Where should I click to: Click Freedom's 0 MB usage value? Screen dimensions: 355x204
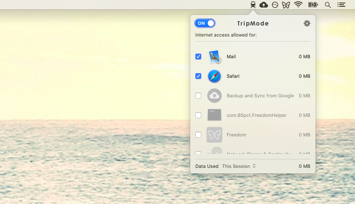click(x=304, y=135)
